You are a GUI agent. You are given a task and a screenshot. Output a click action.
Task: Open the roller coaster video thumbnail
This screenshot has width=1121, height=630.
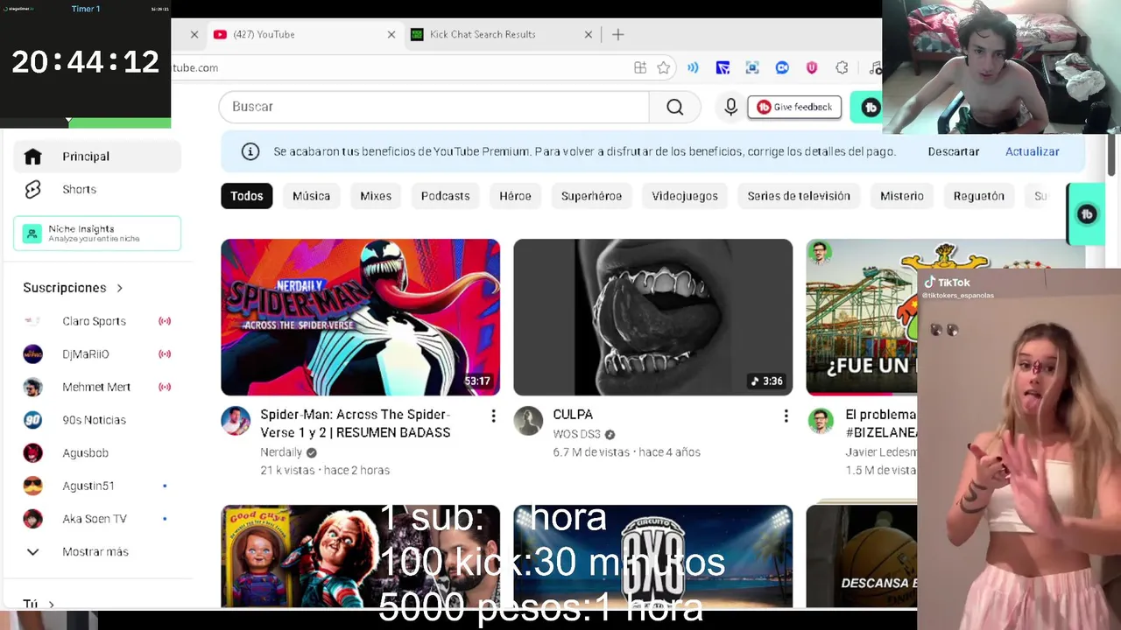click(x=861, y=317)
